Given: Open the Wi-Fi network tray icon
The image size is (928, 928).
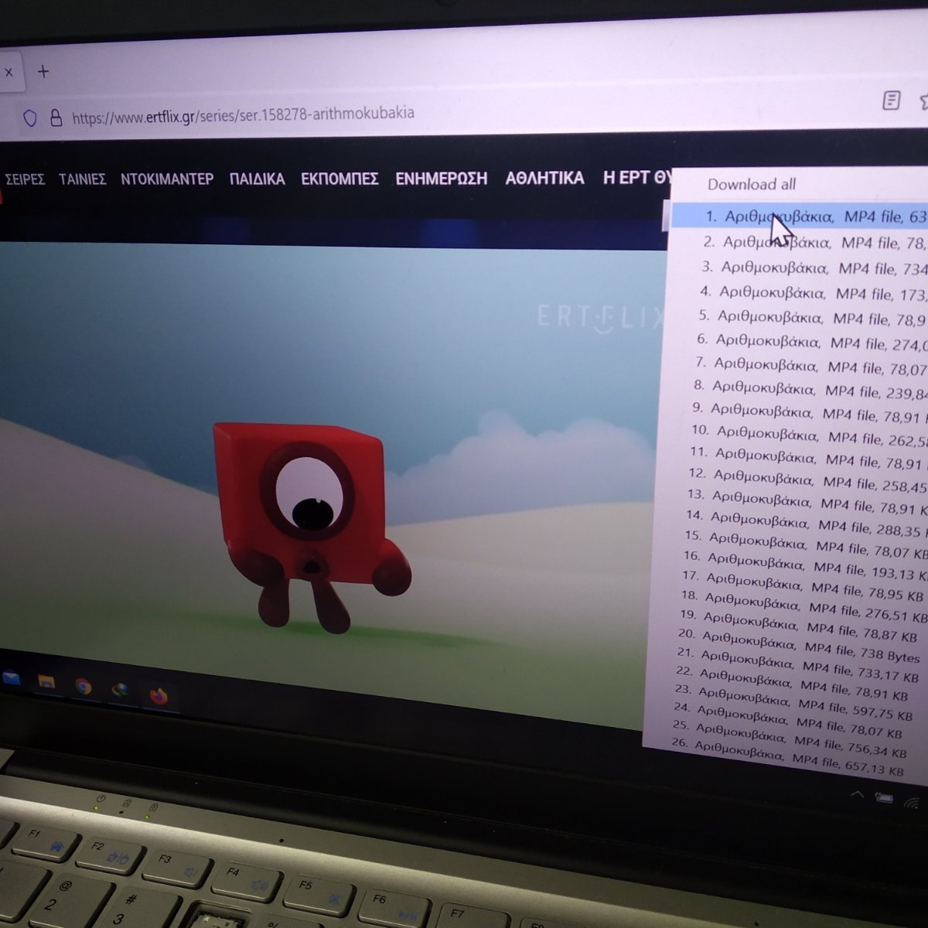Looking at the screenshot, I should (913, 802).
